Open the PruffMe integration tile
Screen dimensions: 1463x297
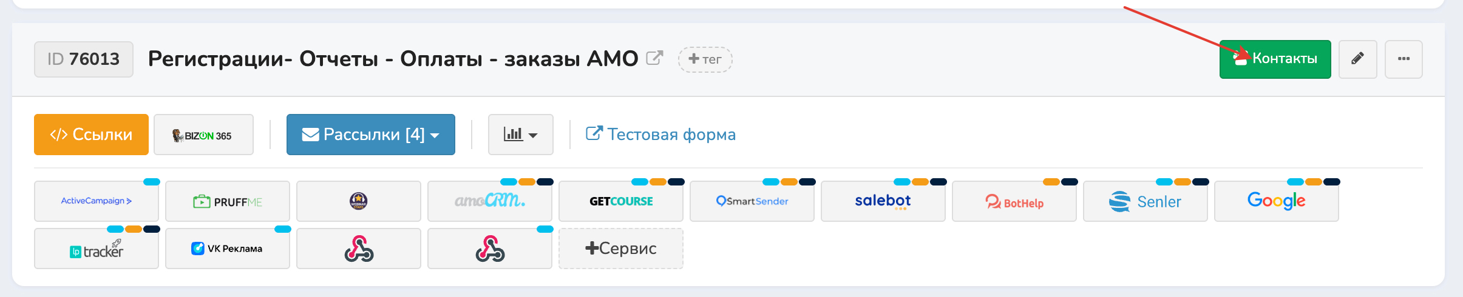228,201
